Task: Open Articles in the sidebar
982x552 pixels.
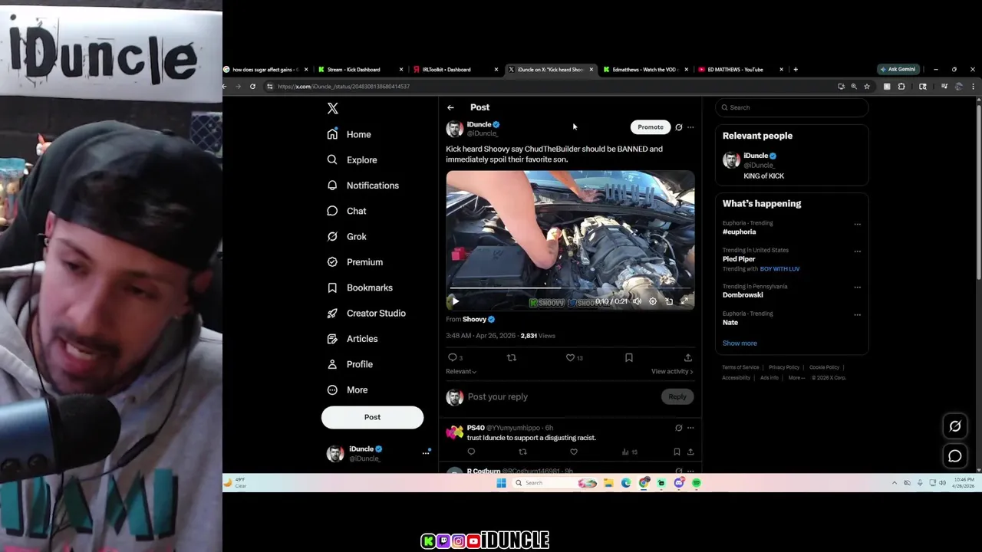Action: pos(352,339)
